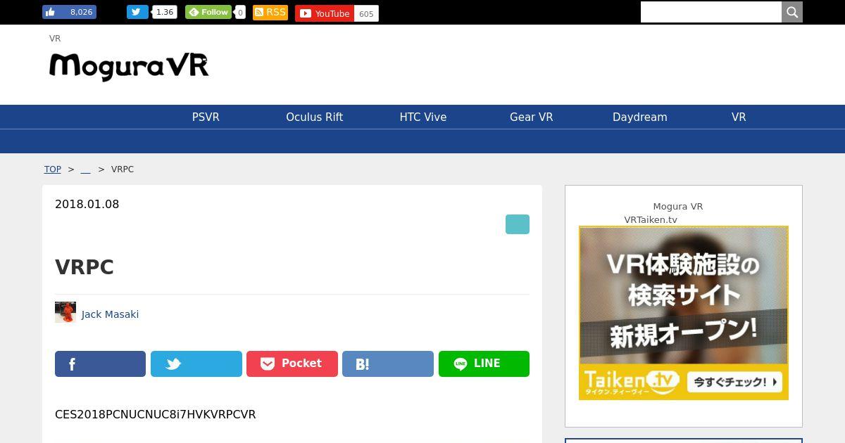This screenshot has width=845, height=443.
Task: Click the article date 2018.01.08
Action: (87, 205)
